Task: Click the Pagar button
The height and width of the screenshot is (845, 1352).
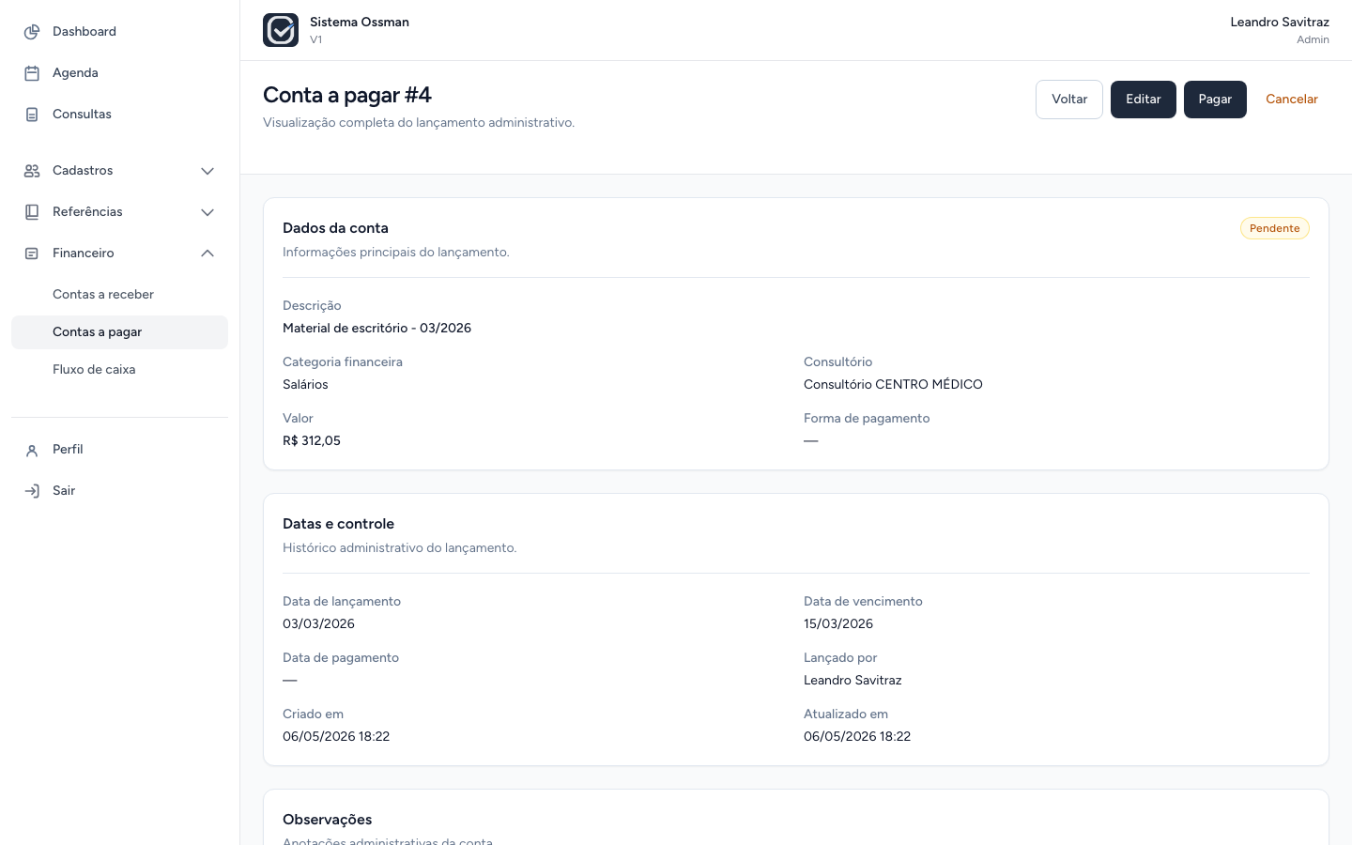Action: tap(1215, 100)
